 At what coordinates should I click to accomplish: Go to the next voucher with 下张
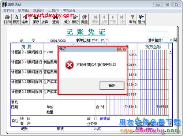(113, 19)
